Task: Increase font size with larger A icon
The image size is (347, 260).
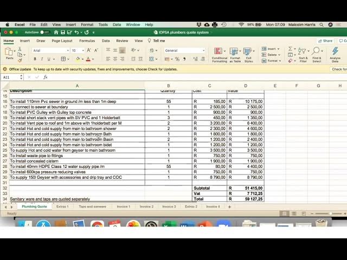Action: 89,50
